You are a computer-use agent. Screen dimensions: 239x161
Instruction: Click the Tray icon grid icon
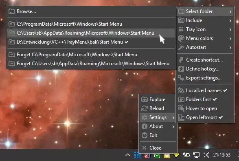(x=181, y=29)
